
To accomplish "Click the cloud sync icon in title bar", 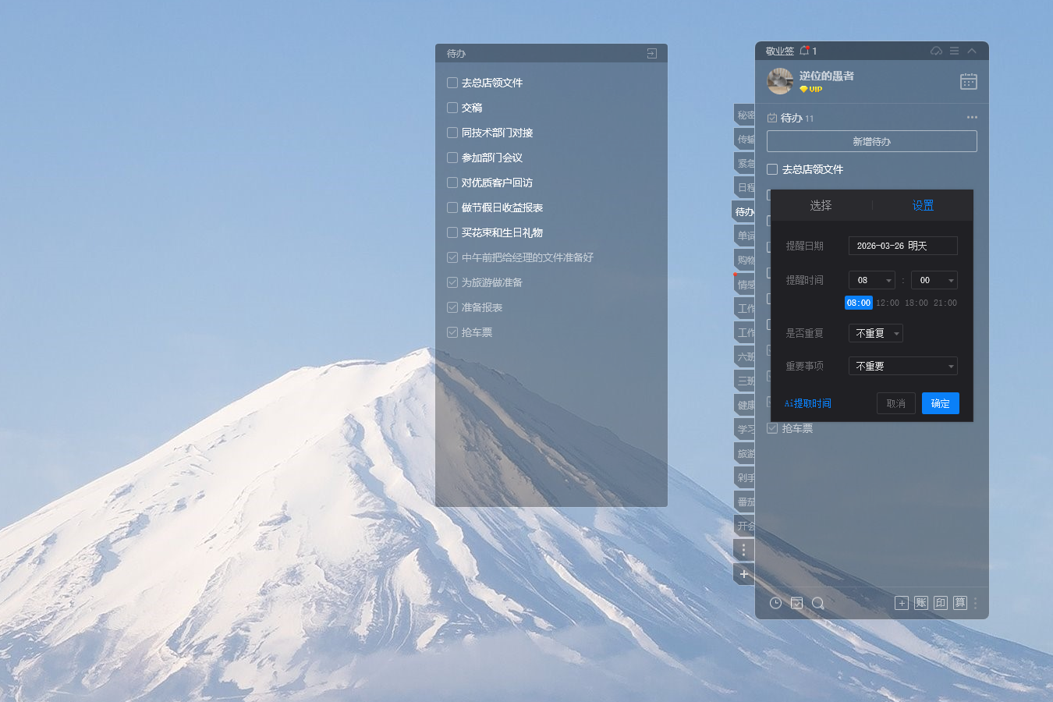I will tap(936, 51).
